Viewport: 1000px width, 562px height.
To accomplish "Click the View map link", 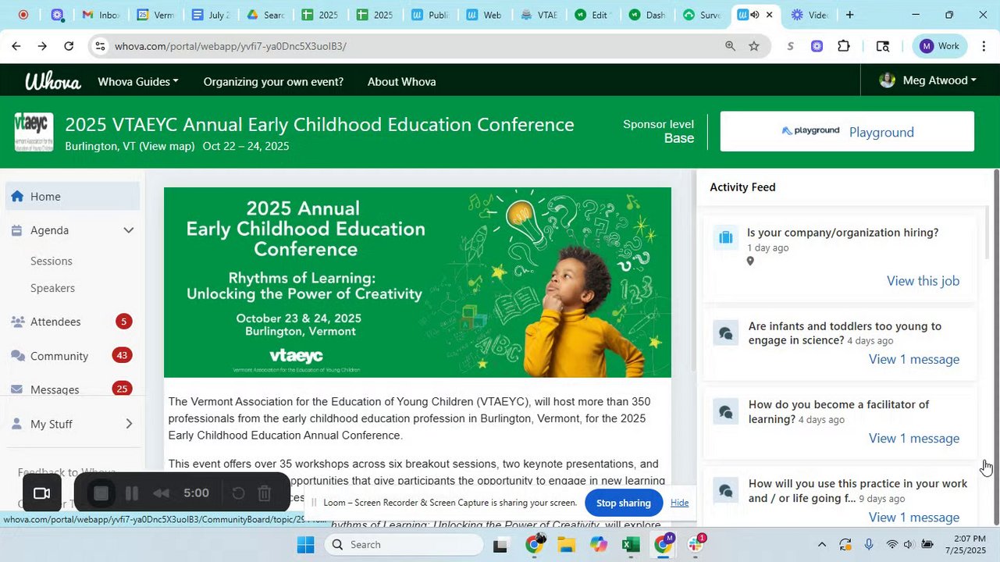I will click(x=167, y=146).
